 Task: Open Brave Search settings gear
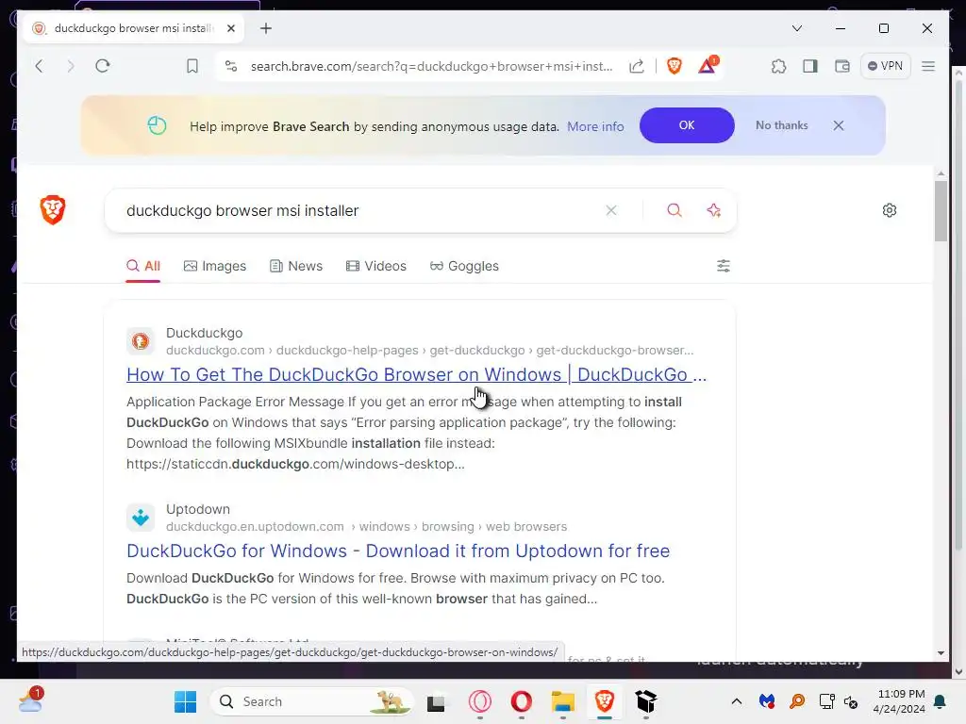[x=890, y=210]
